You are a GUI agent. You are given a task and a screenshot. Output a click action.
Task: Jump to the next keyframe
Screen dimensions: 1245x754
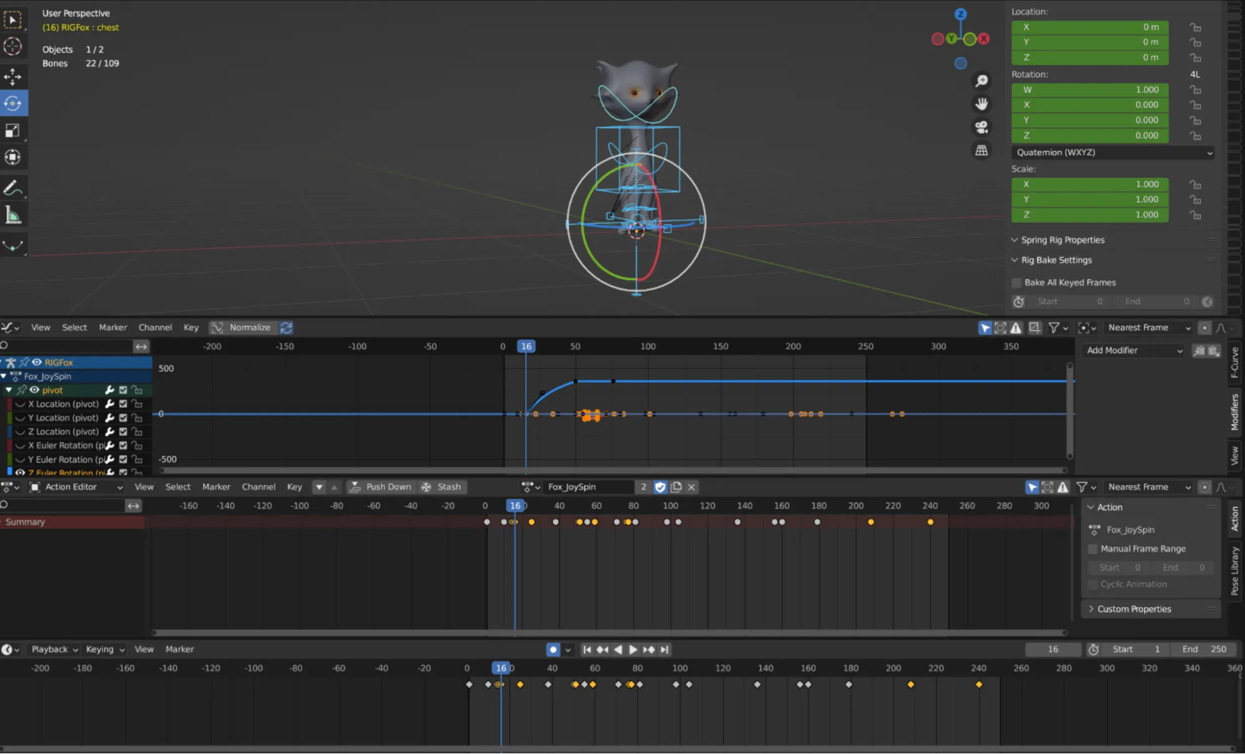[x=648, y=649]
